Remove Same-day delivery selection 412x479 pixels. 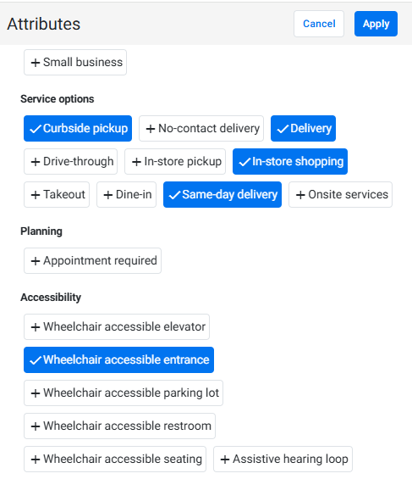pos(222,195)
